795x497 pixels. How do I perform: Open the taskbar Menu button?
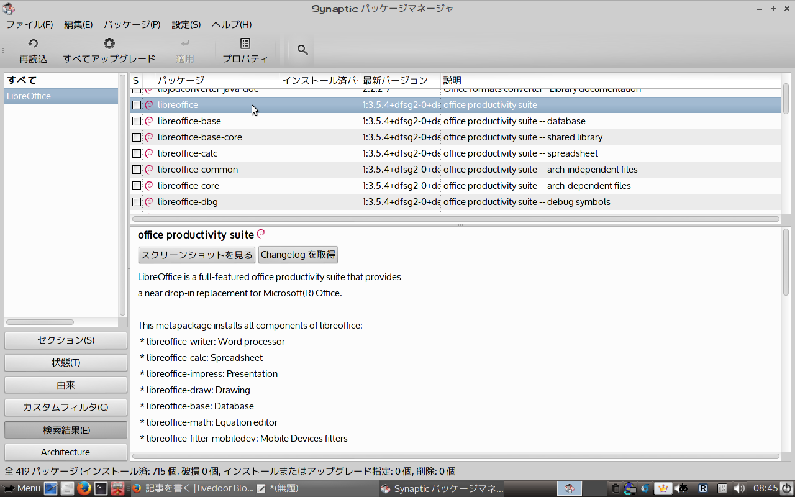21,488
